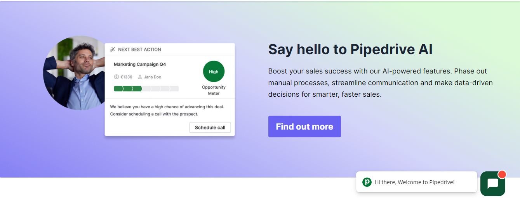This screenshot has height=200, width=520.
Task: Click the circular photo of the relaxed man
Action: point(74,73)
